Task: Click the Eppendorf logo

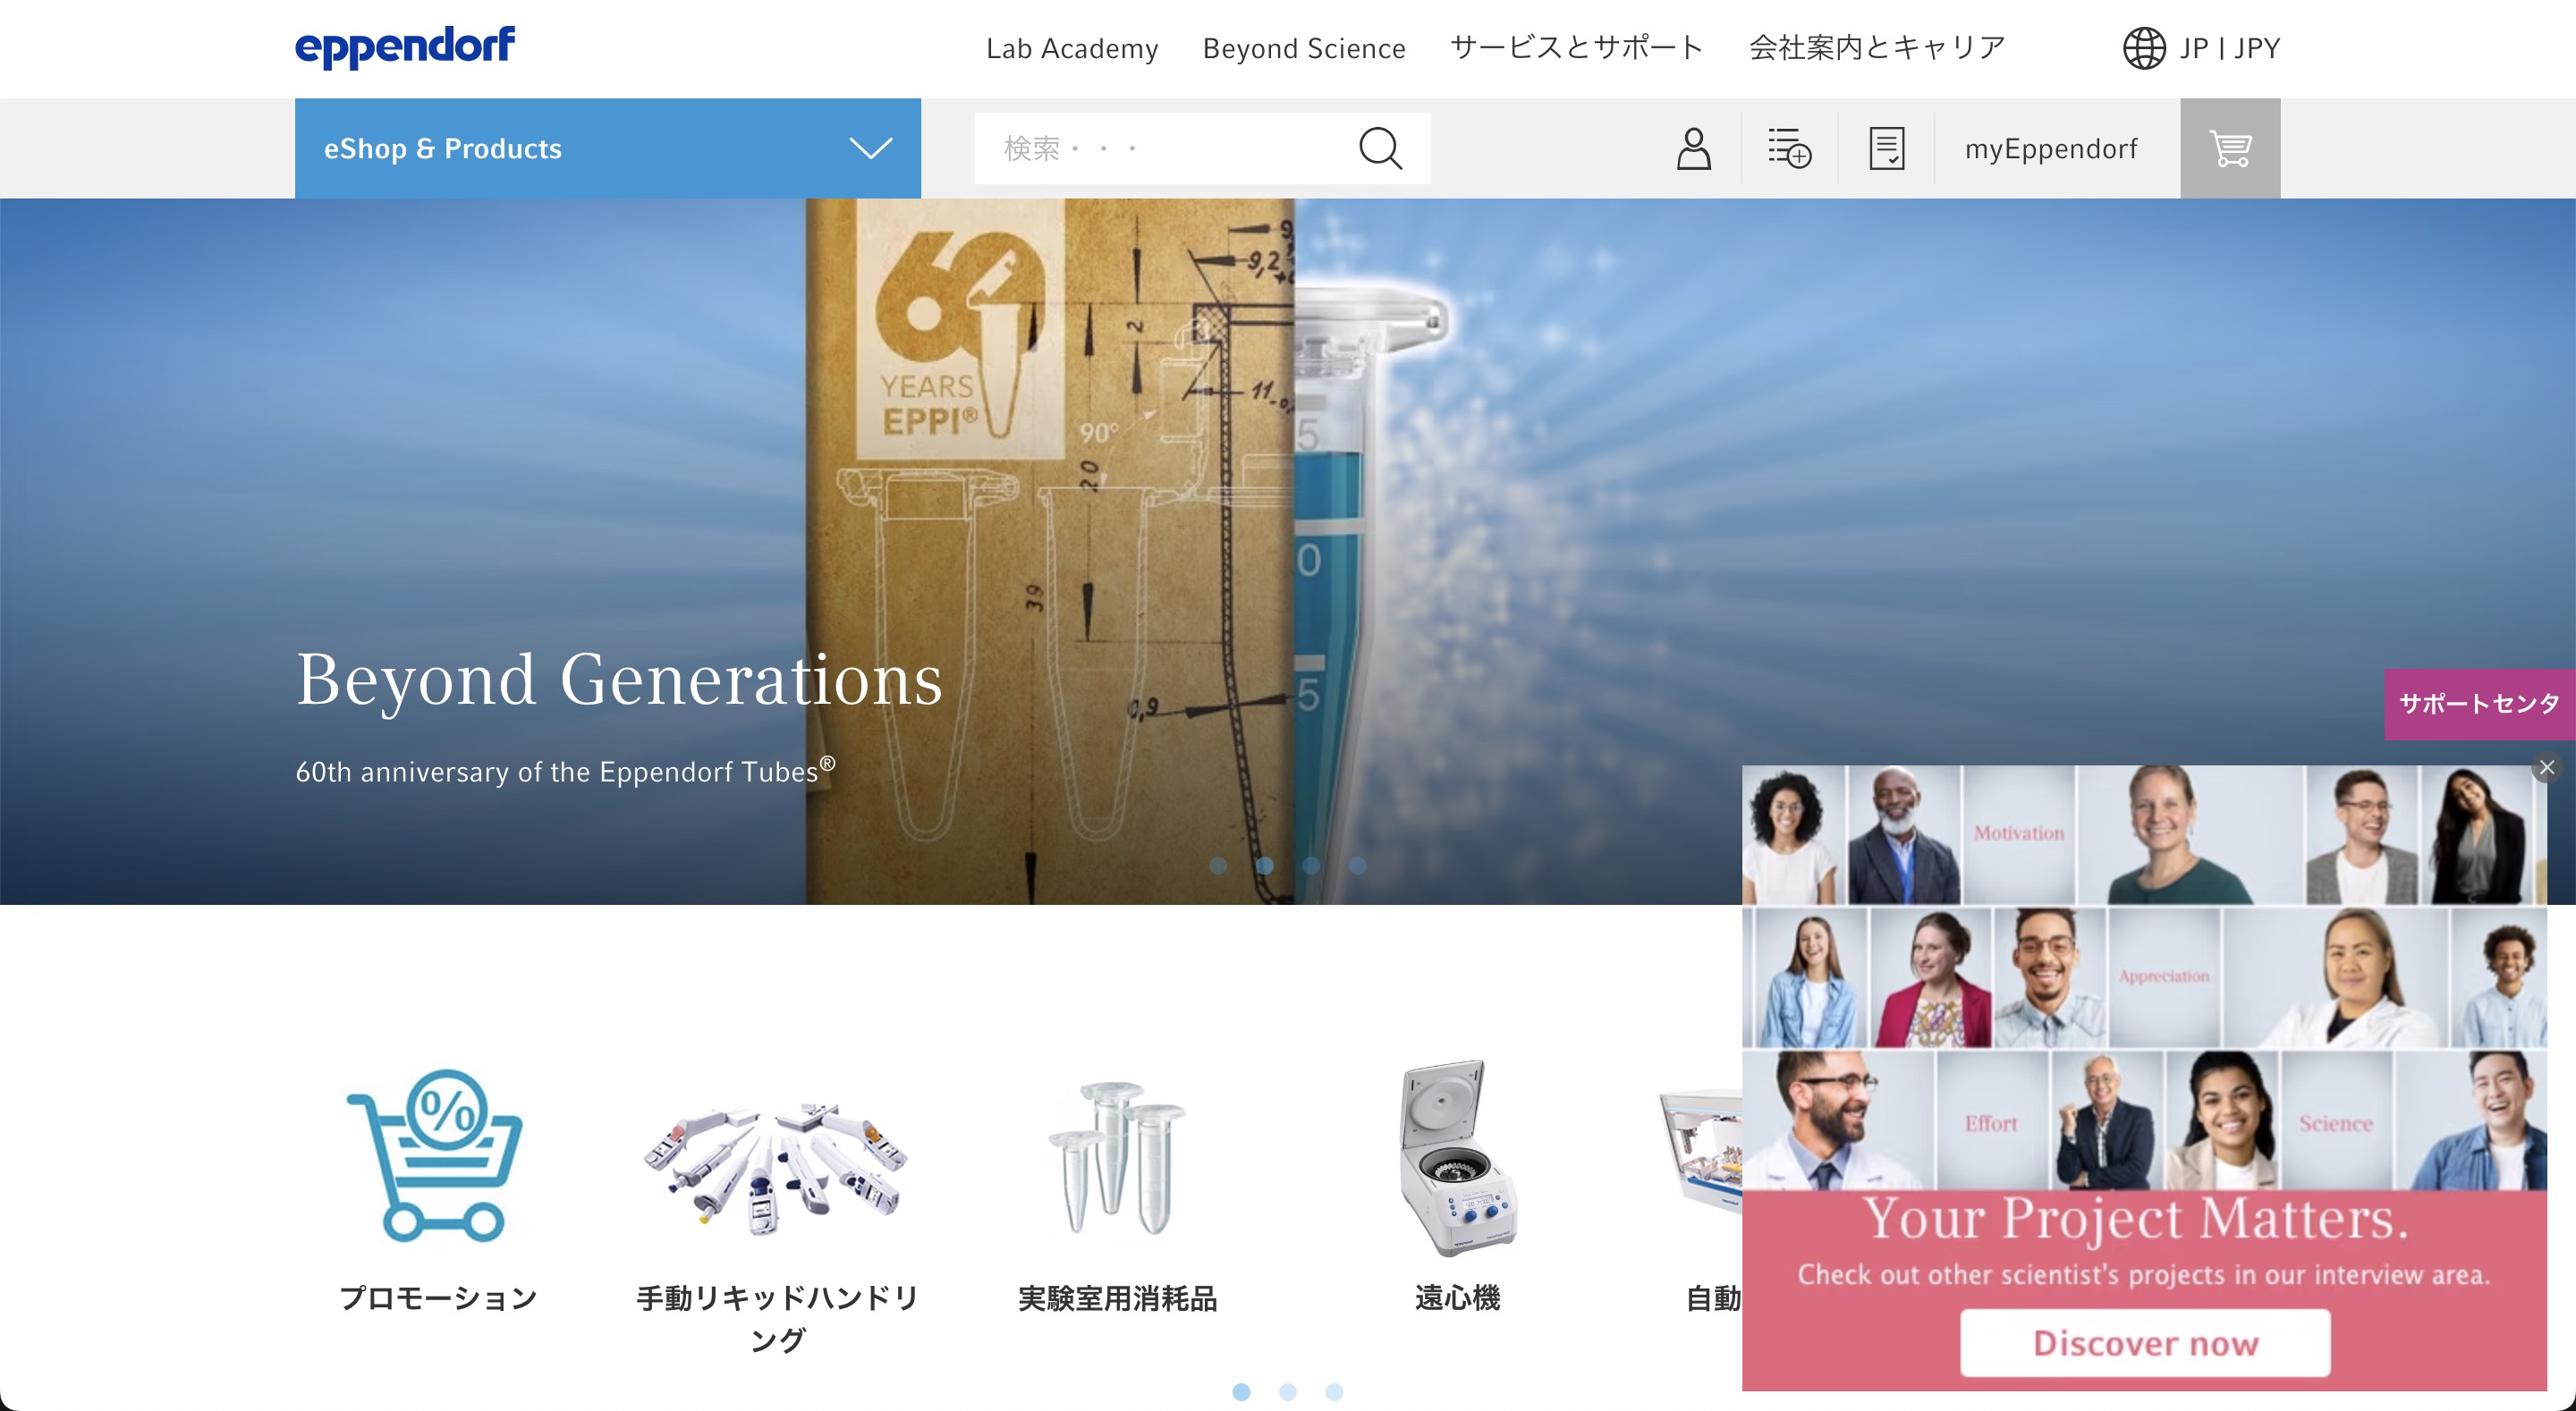Action: (x=404, y=47)
